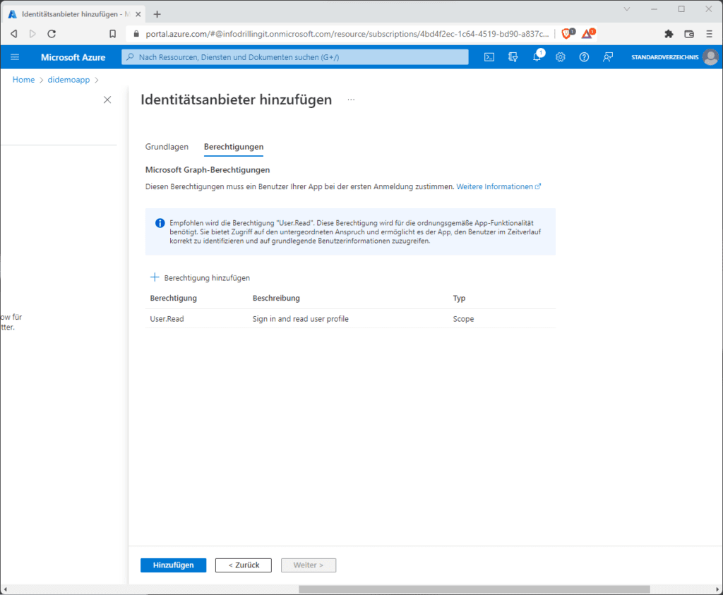Select the User.Read permission cell
The height and width of the screenshot is (595, 723).
[x=167, y=319]
